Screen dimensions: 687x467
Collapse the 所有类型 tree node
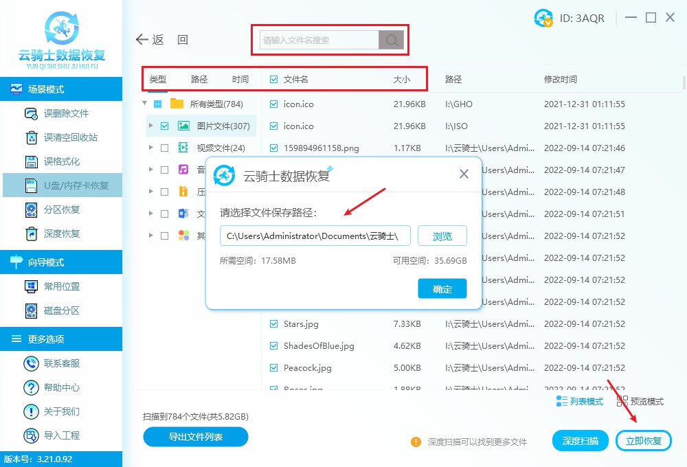[144, 103]
